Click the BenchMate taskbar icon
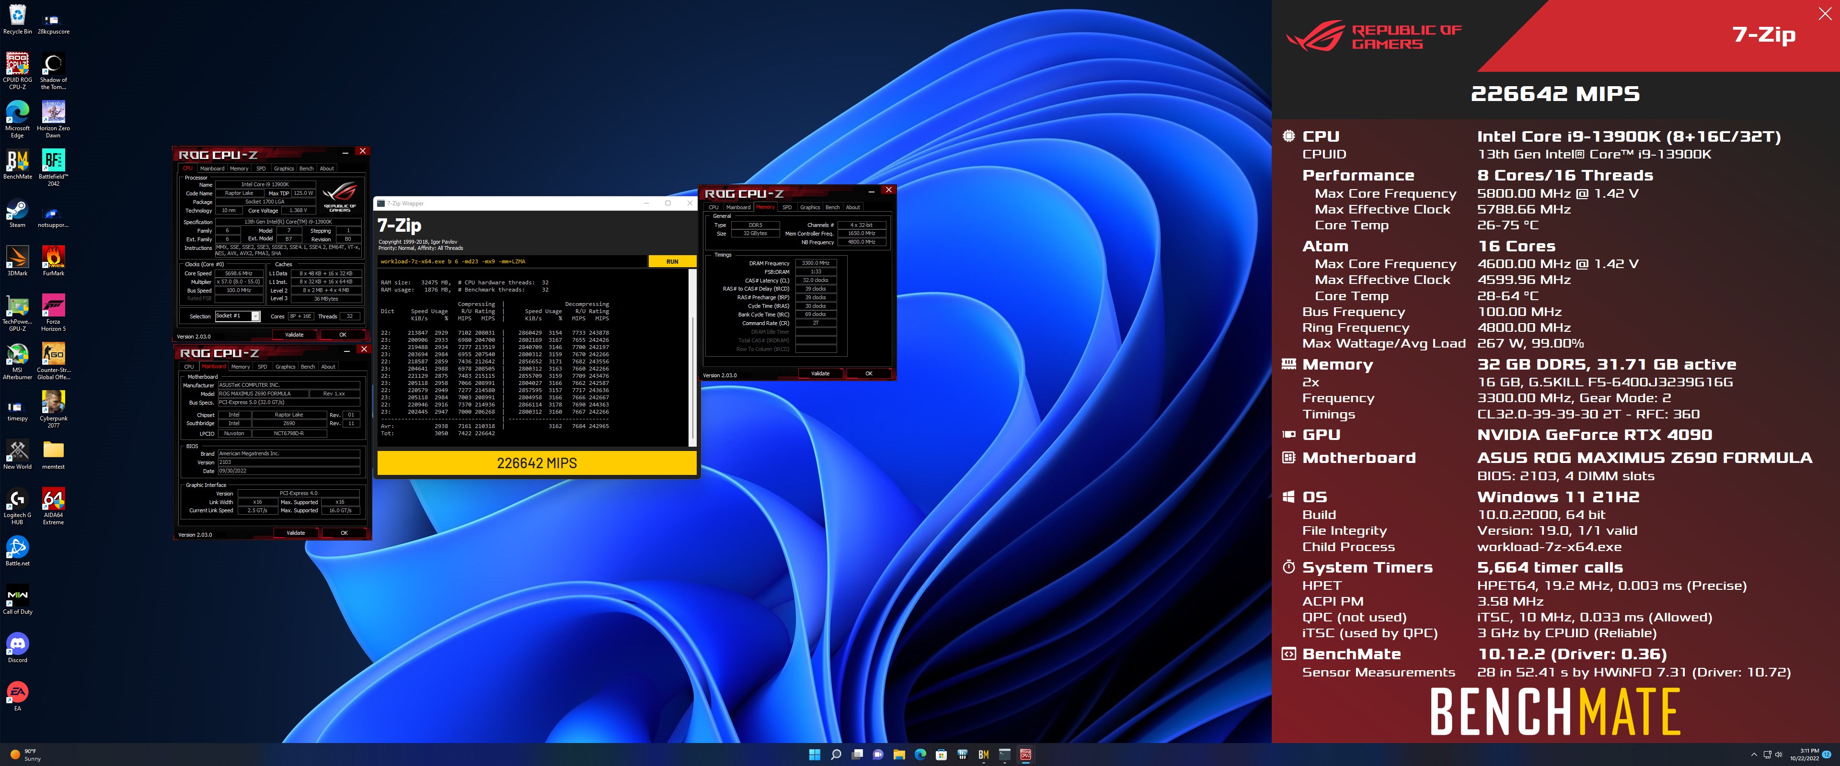The width and height of the screenshot is (1840, 766). coord(984,755)
